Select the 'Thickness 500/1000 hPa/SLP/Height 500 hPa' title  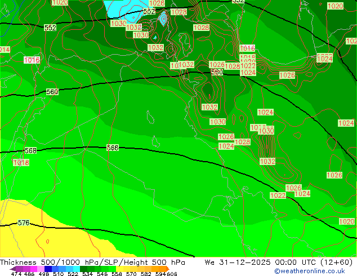[92, 262]
